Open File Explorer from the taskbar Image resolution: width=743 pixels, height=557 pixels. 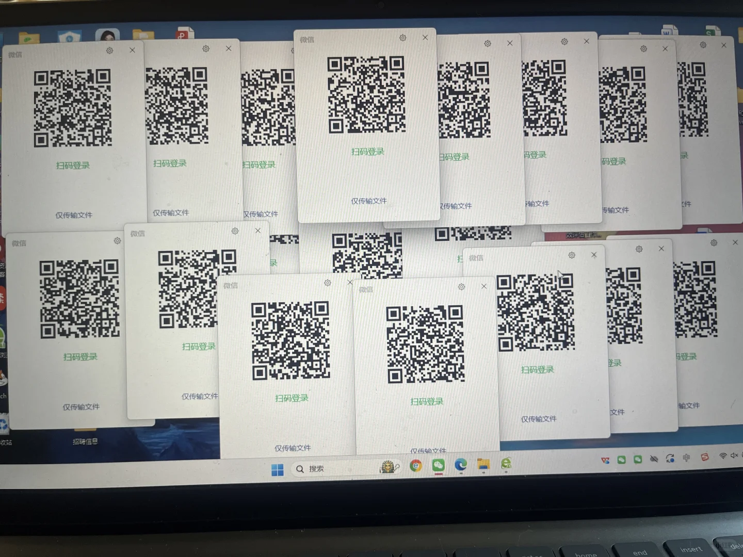coord(483,464)
